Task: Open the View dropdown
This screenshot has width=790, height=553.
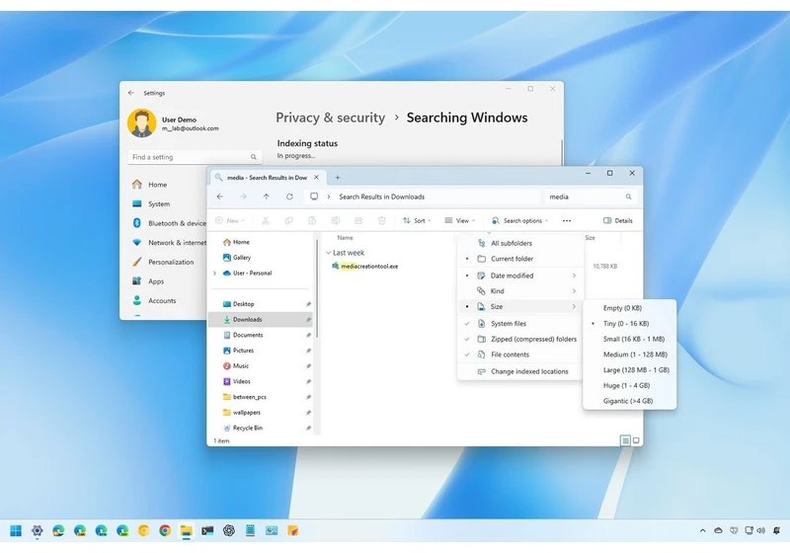Action: pyautogui.click(x=460, y=220)
